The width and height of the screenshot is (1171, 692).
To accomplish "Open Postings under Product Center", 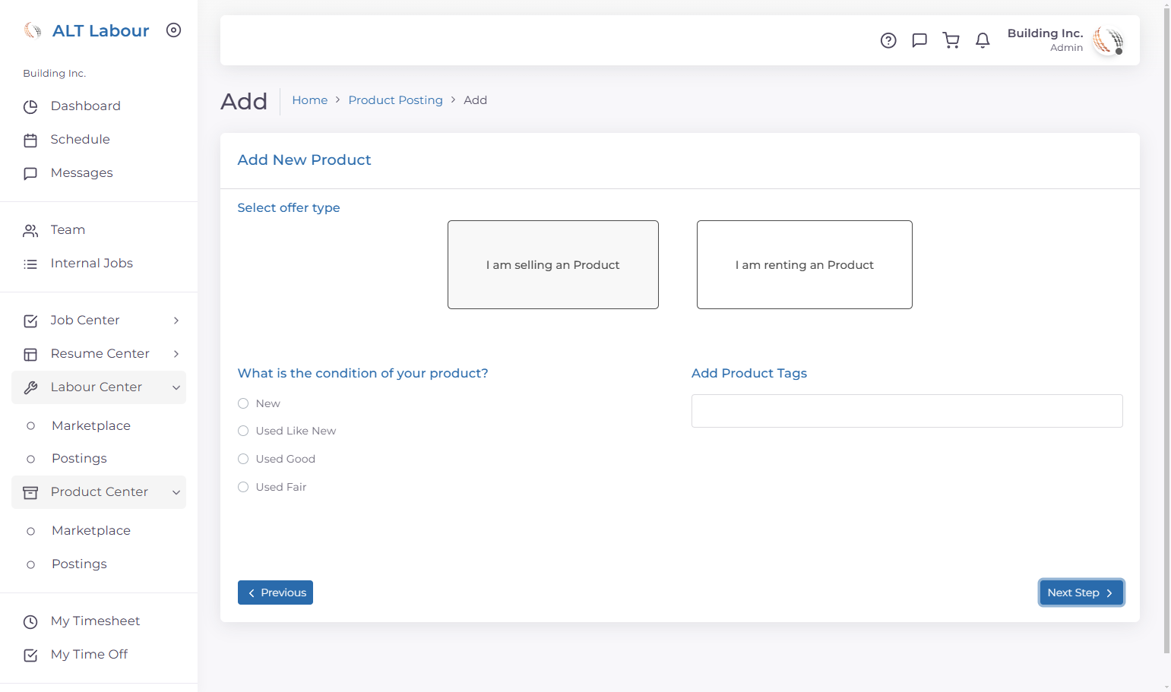I will pos(79,564).
